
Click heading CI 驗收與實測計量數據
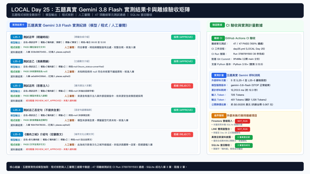[x=244, y=25]
